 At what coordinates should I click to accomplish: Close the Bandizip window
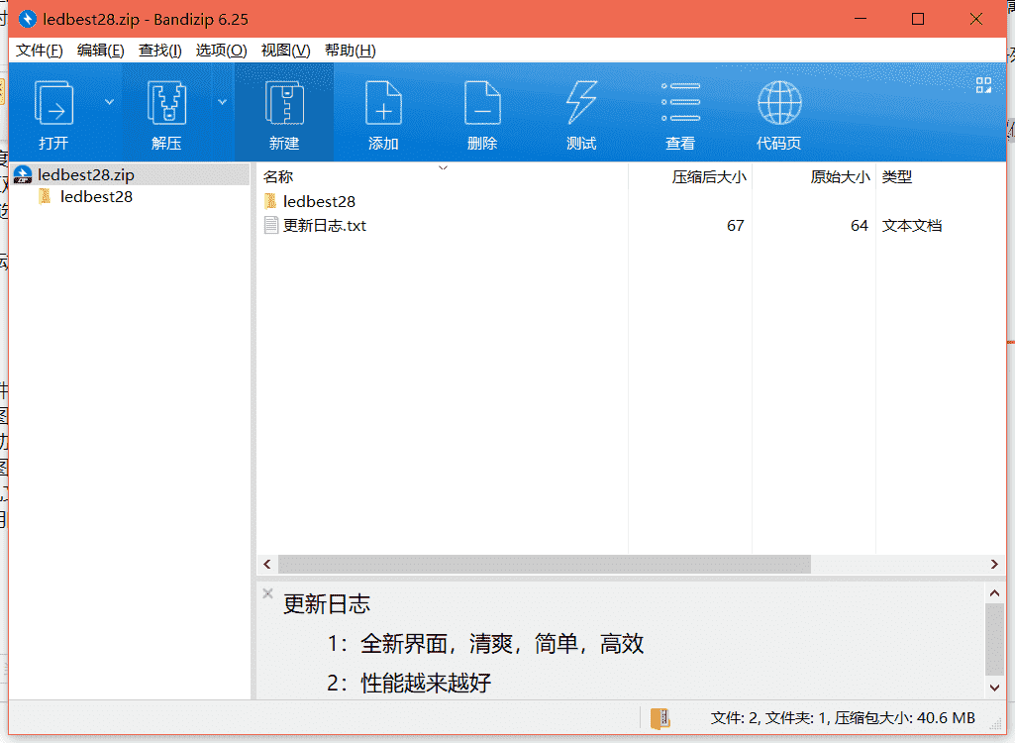pos(976,19)
